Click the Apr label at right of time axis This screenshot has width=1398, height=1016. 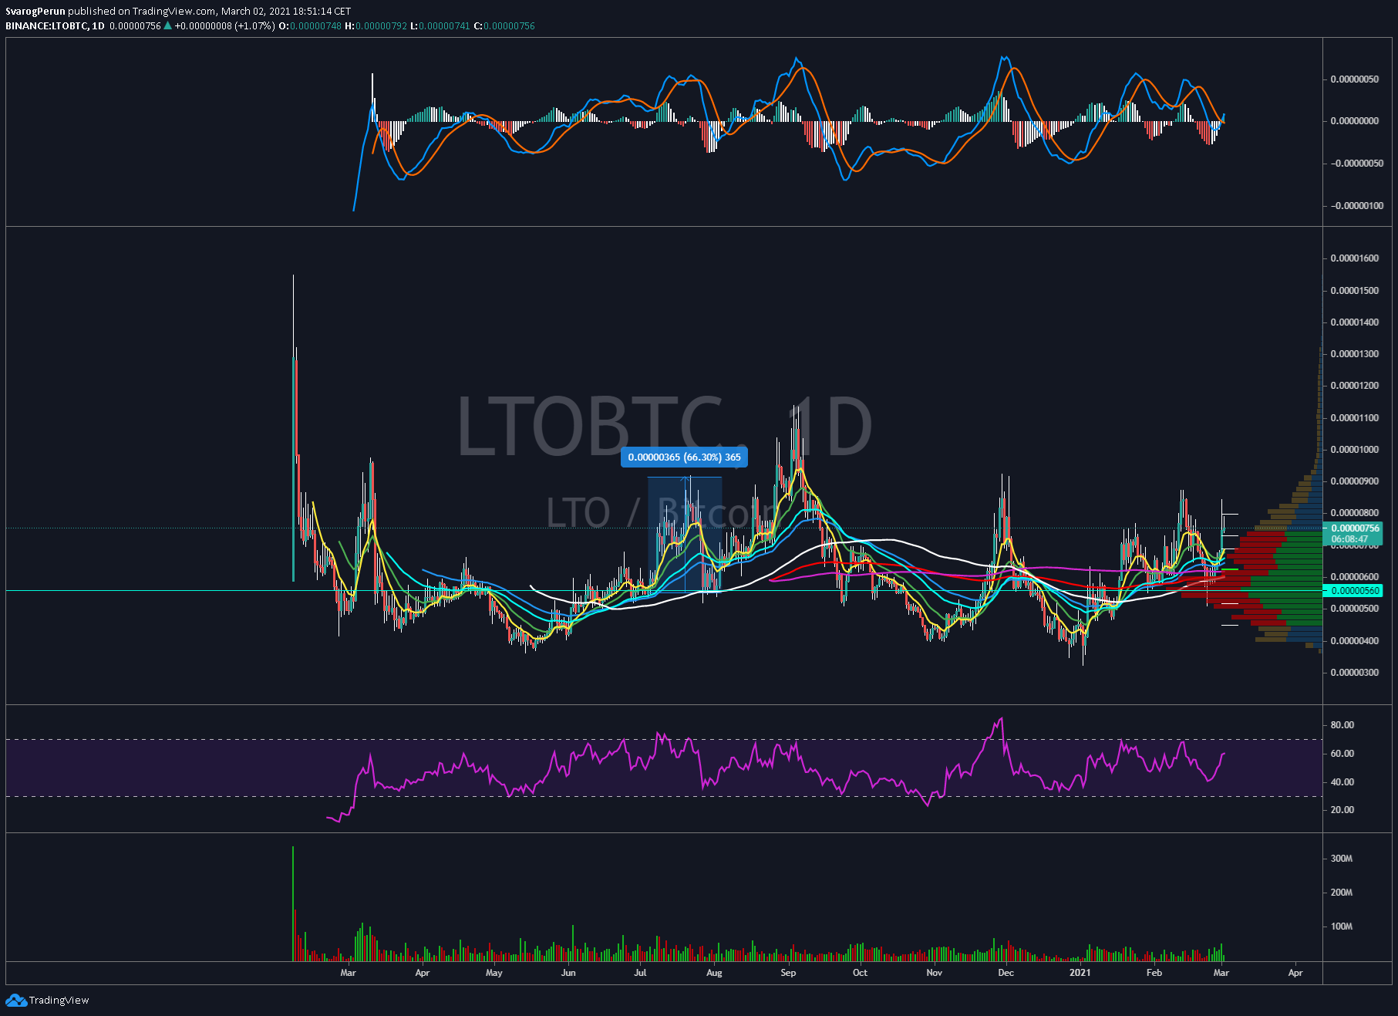tap(1295, 973)
